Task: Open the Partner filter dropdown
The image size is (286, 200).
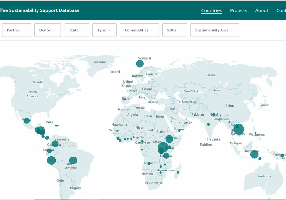Action: [16, 30]
